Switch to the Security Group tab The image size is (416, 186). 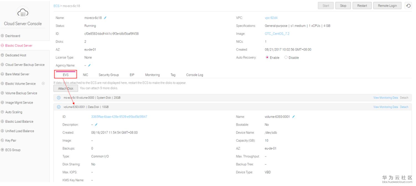coord(109,75)
